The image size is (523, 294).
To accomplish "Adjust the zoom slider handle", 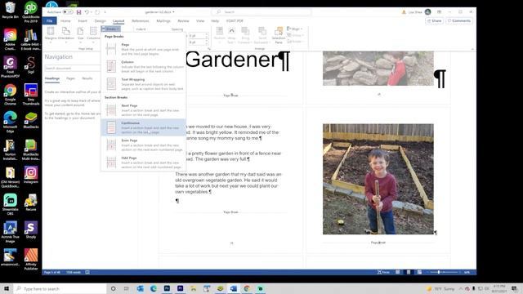I will tap(439, 272).
